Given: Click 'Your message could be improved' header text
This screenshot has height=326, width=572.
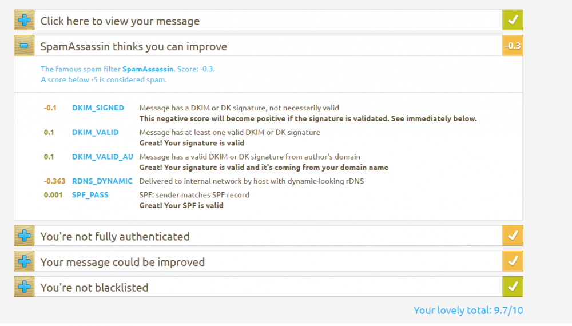Looking at the screenshot, I should [122, 262].
